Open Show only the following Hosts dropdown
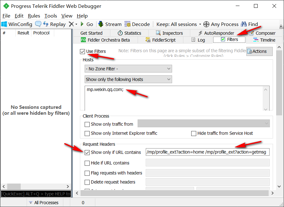This screenshot has width=284, height=207. pyautogui.click(x=128, y=79)
